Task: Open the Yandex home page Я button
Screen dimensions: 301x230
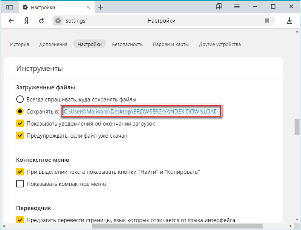Action: coord(26,21)
